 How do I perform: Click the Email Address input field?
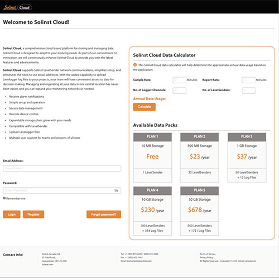[x=62, y=168]
